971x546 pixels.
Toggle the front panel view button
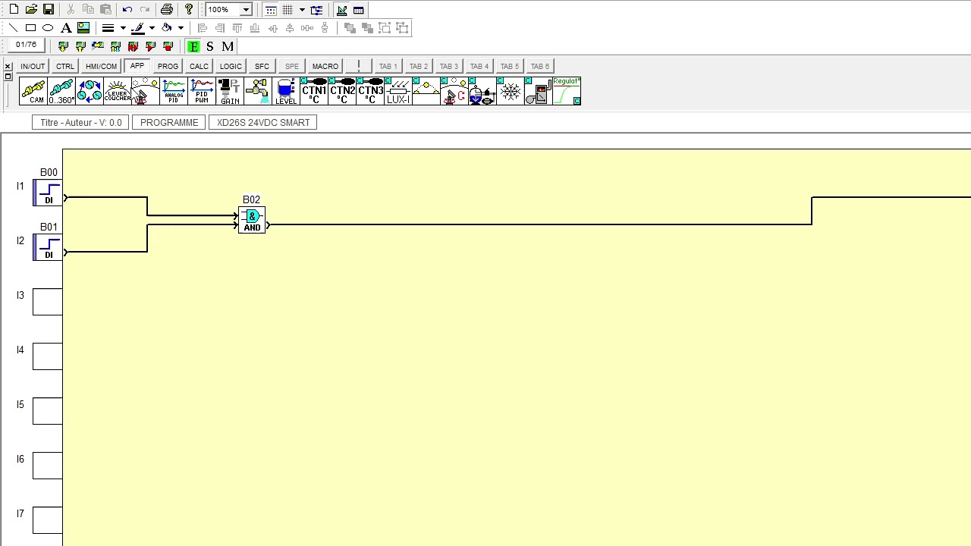(x=359, y=10)
